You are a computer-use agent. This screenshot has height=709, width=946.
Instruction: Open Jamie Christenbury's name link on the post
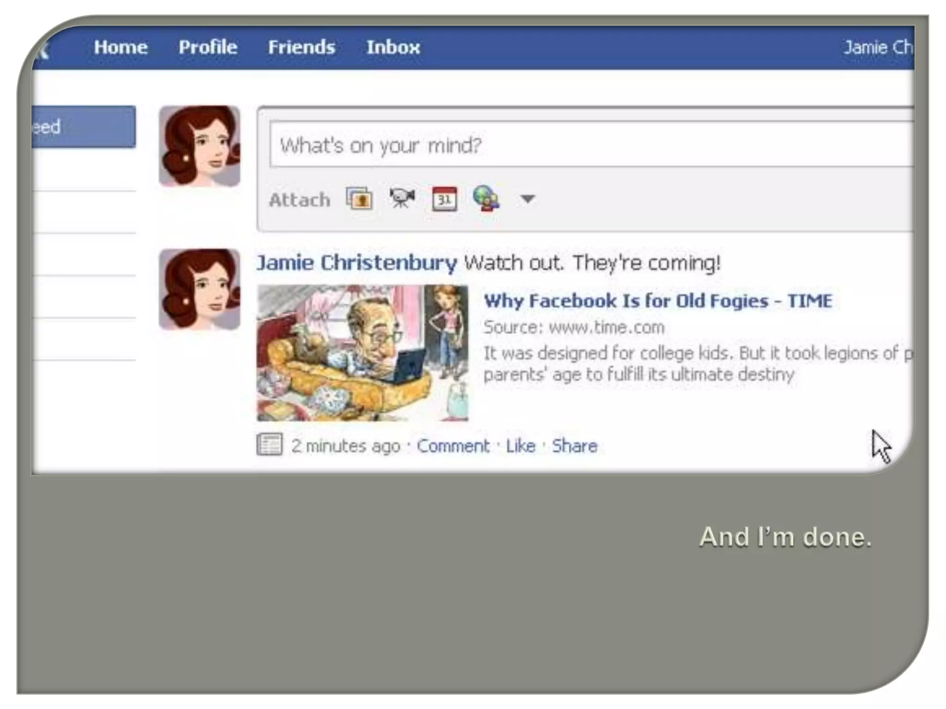357,263
